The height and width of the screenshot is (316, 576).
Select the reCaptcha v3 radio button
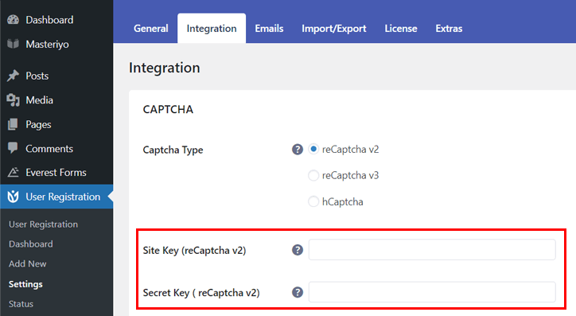coord(313,176)
